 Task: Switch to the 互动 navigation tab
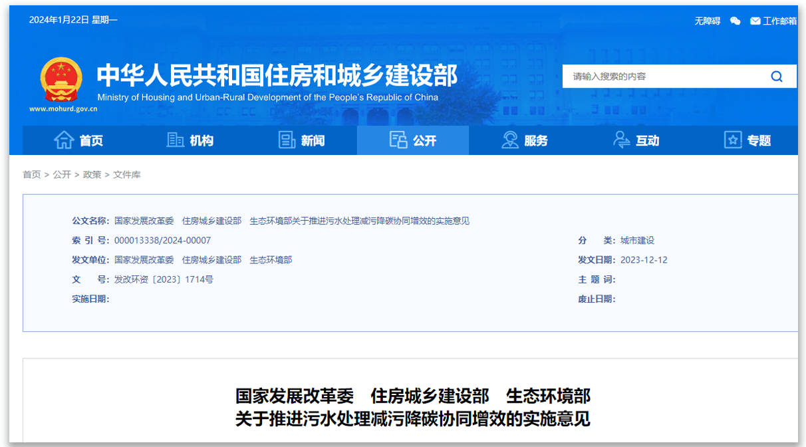tap(636, 140)
